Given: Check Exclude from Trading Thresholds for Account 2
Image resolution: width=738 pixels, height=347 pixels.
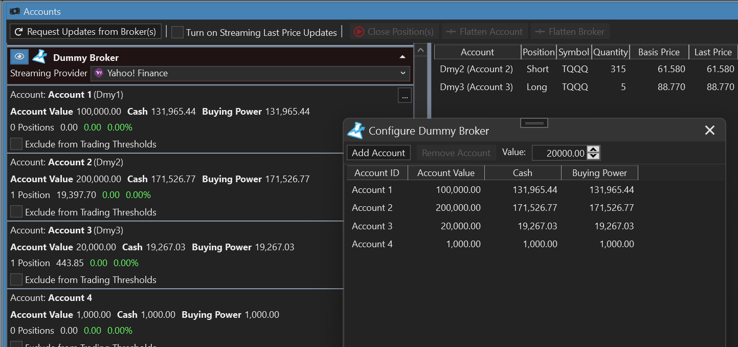Looking at the screenshot, I should click(x=16, y=212).
